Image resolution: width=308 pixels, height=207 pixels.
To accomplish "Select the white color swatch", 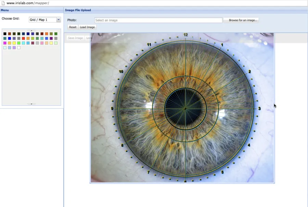I will [x=19, y=47].
